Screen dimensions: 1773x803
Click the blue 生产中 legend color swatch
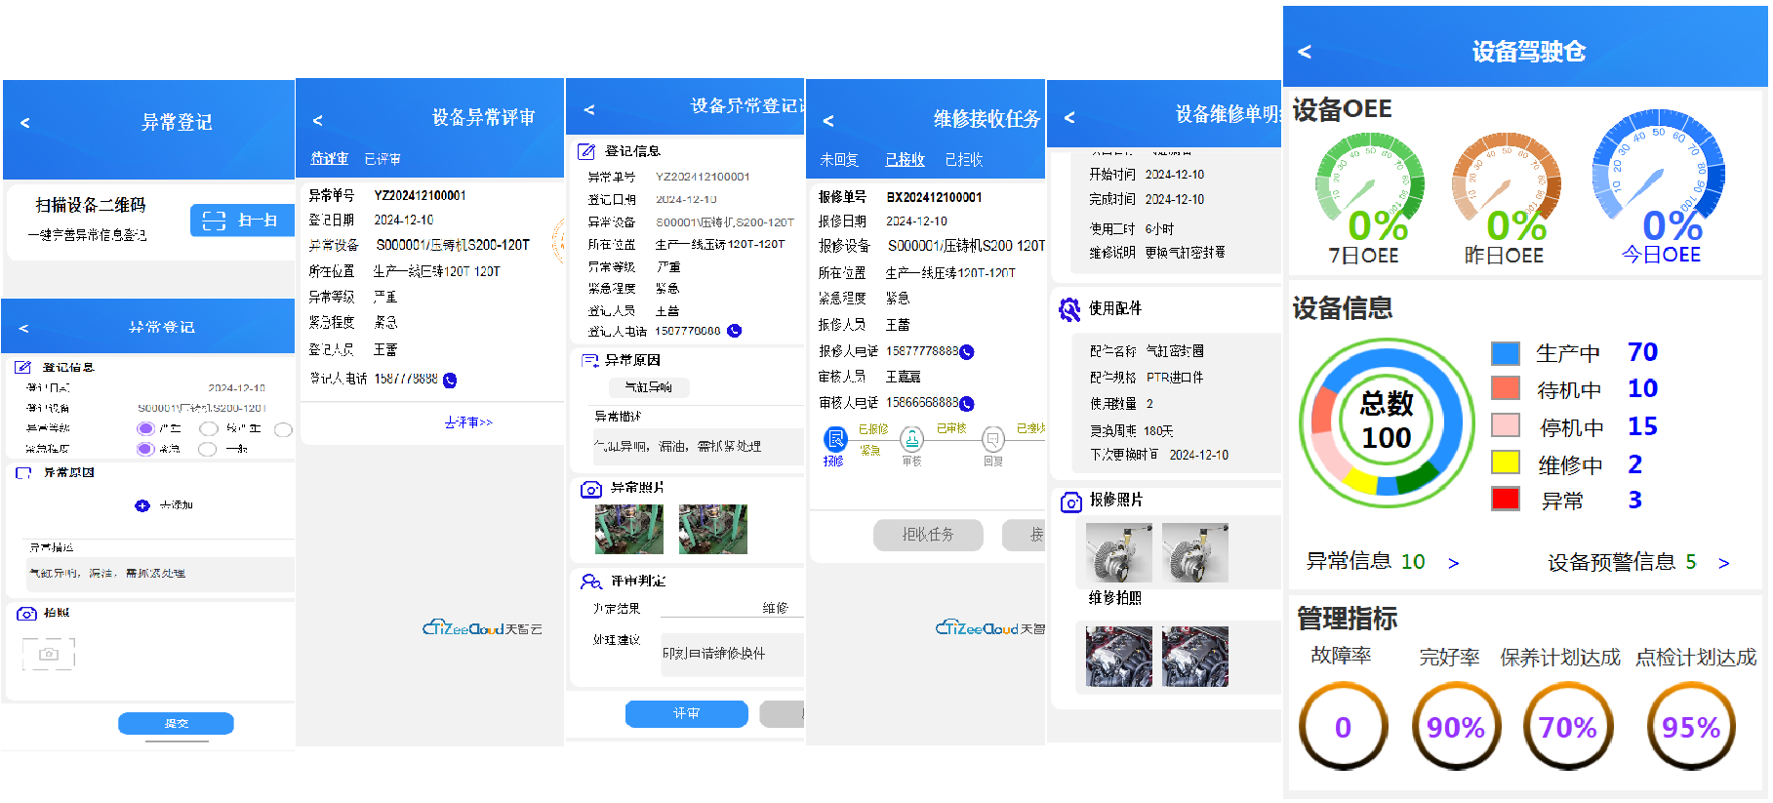click(x=1505, y=353)
